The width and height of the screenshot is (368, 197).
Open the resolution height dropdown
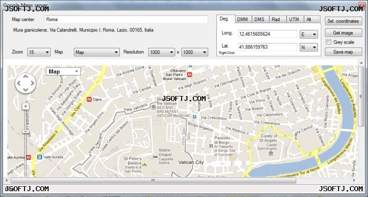[195, 52]
